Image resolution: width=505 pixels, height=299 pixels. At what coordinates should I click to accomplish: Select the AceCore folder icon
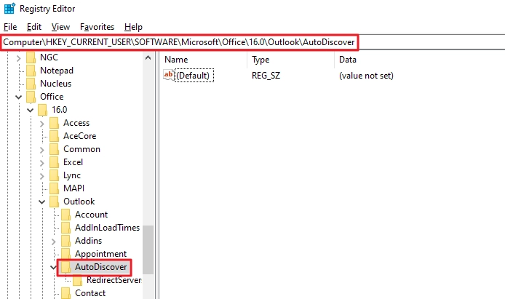tap(54, 136)
